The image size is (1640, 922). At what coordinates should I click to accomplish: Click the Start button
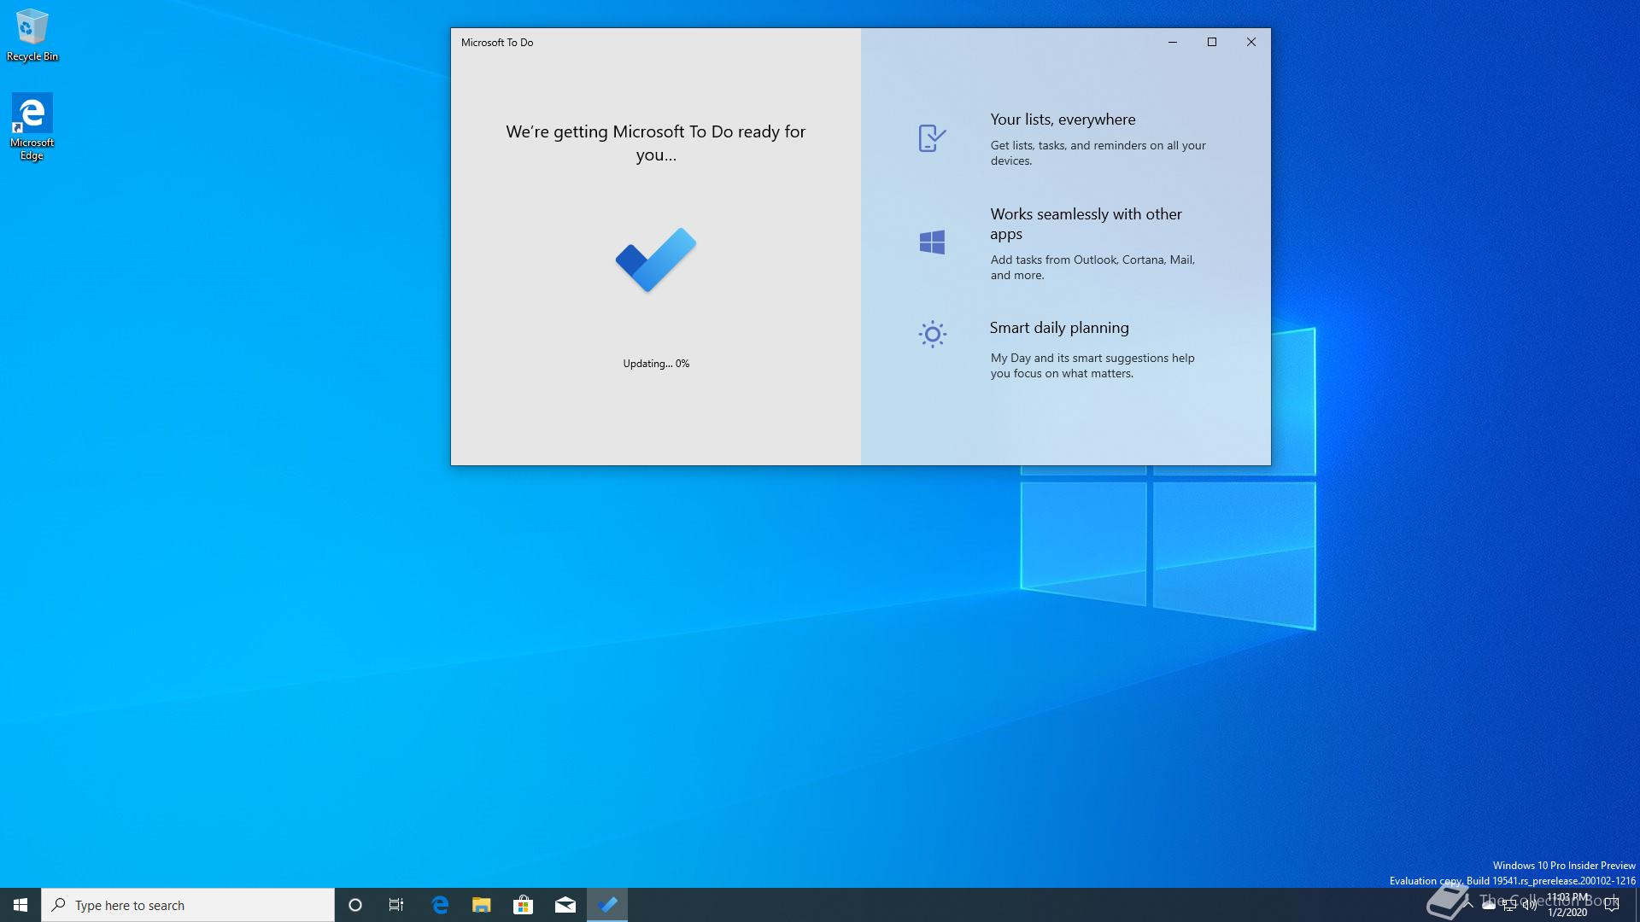tap(20, 905)
